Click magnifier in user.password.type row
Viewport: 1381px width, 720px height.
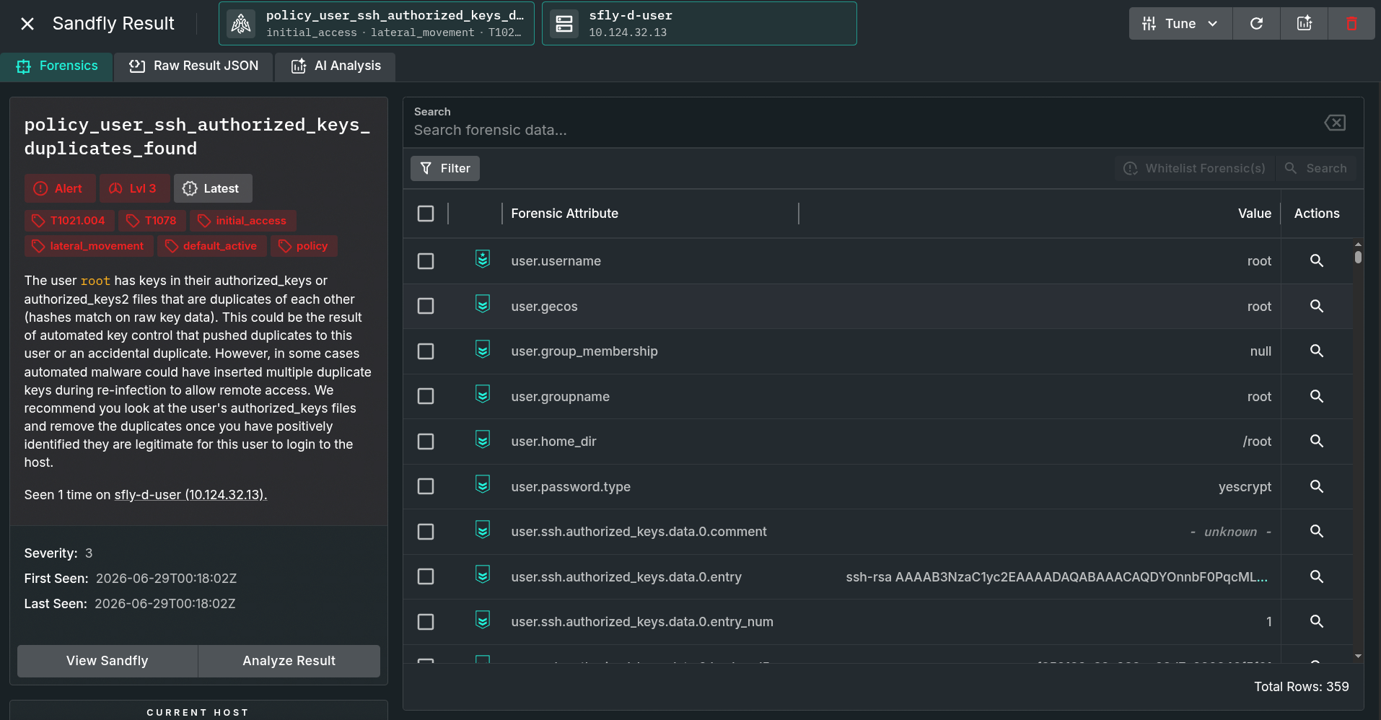click(1317, 487)
